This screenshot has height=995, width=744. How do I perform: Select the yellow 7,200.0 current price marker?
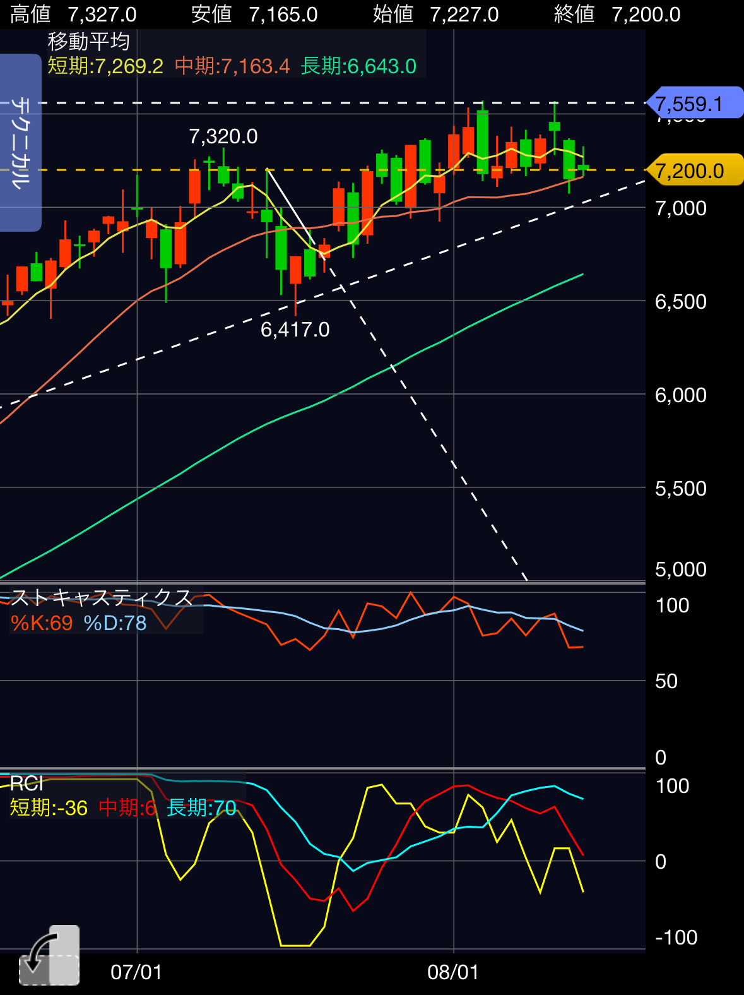(694, 170)
